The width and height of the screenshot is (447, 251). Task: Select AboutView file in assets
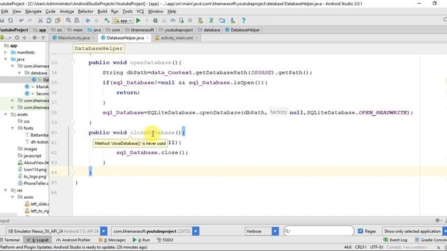point(34,162)
